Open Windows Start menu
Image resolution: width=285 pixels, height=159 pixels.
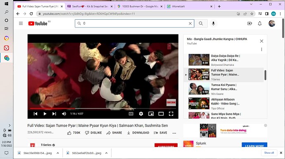(6, 4)
